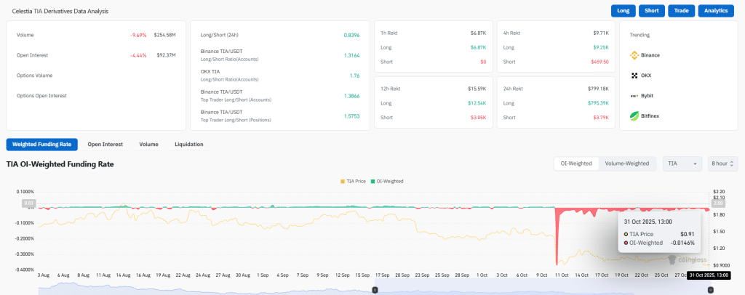Click the Bitfinex leaf logo icon
The width and height of the screenshot is (745, 295).
point(634,116)
